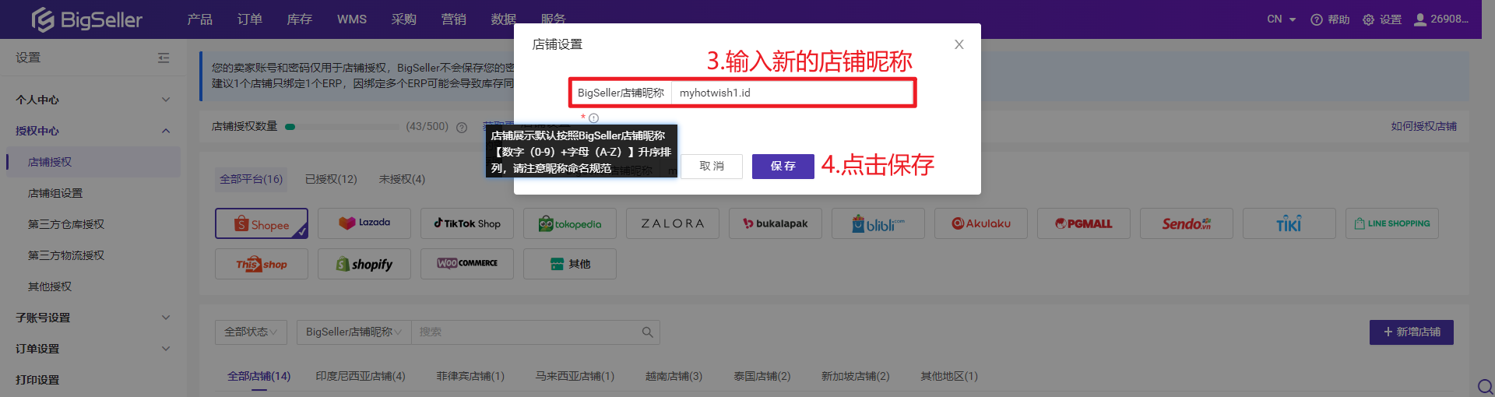Expand the 子账号设置 sidebar section
Screen dimensions: 1495x397
click(x=93, y=318)
